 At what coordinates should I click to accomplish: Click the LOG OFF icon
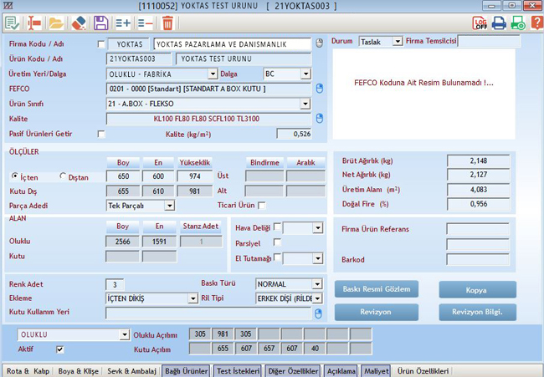point(480,23)
